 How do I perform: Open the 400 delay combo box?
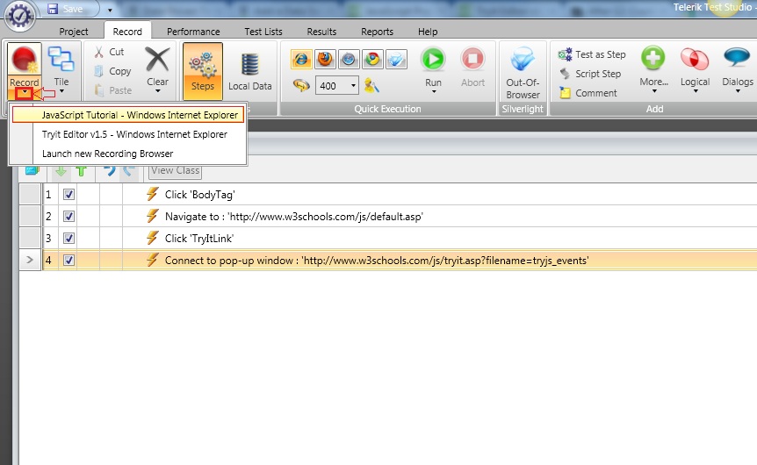[337, 86]
